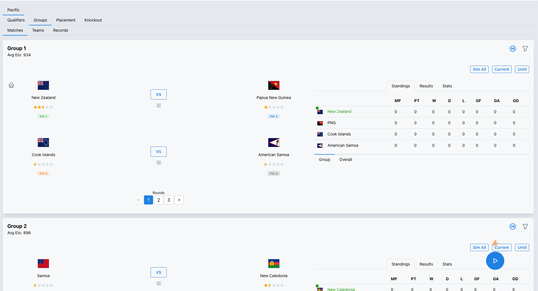The height and width of the screenshot is (291, 538).
Task: Click the home icon beside New Zealand
Action: coord(11,85)
